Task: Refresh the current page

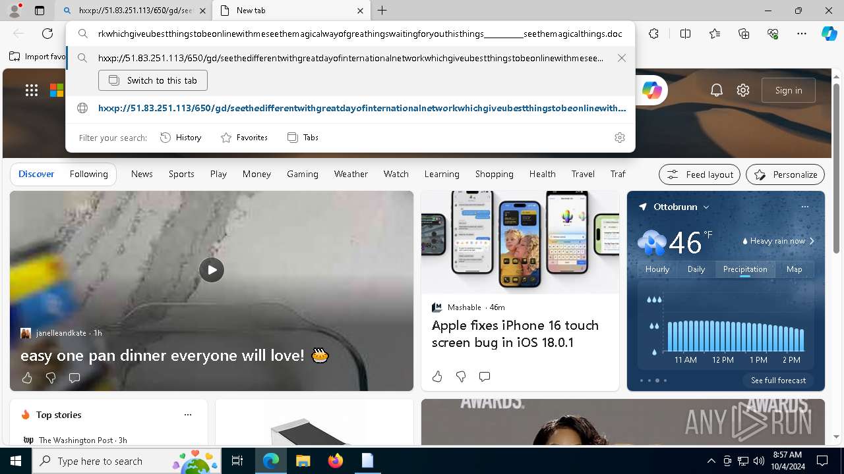Action: point(47,34)
